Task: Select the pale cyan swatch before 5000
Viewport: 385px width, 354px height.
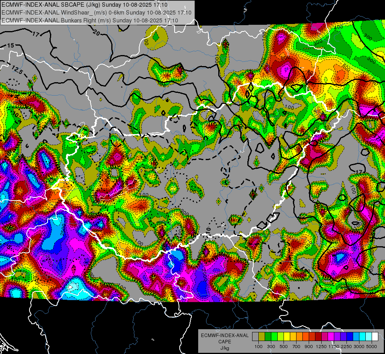Action: 369,337
